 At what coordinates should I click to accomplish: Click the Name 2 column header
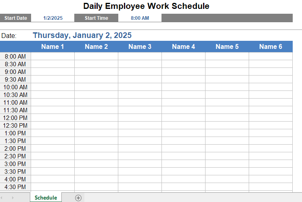coord(96,46)
